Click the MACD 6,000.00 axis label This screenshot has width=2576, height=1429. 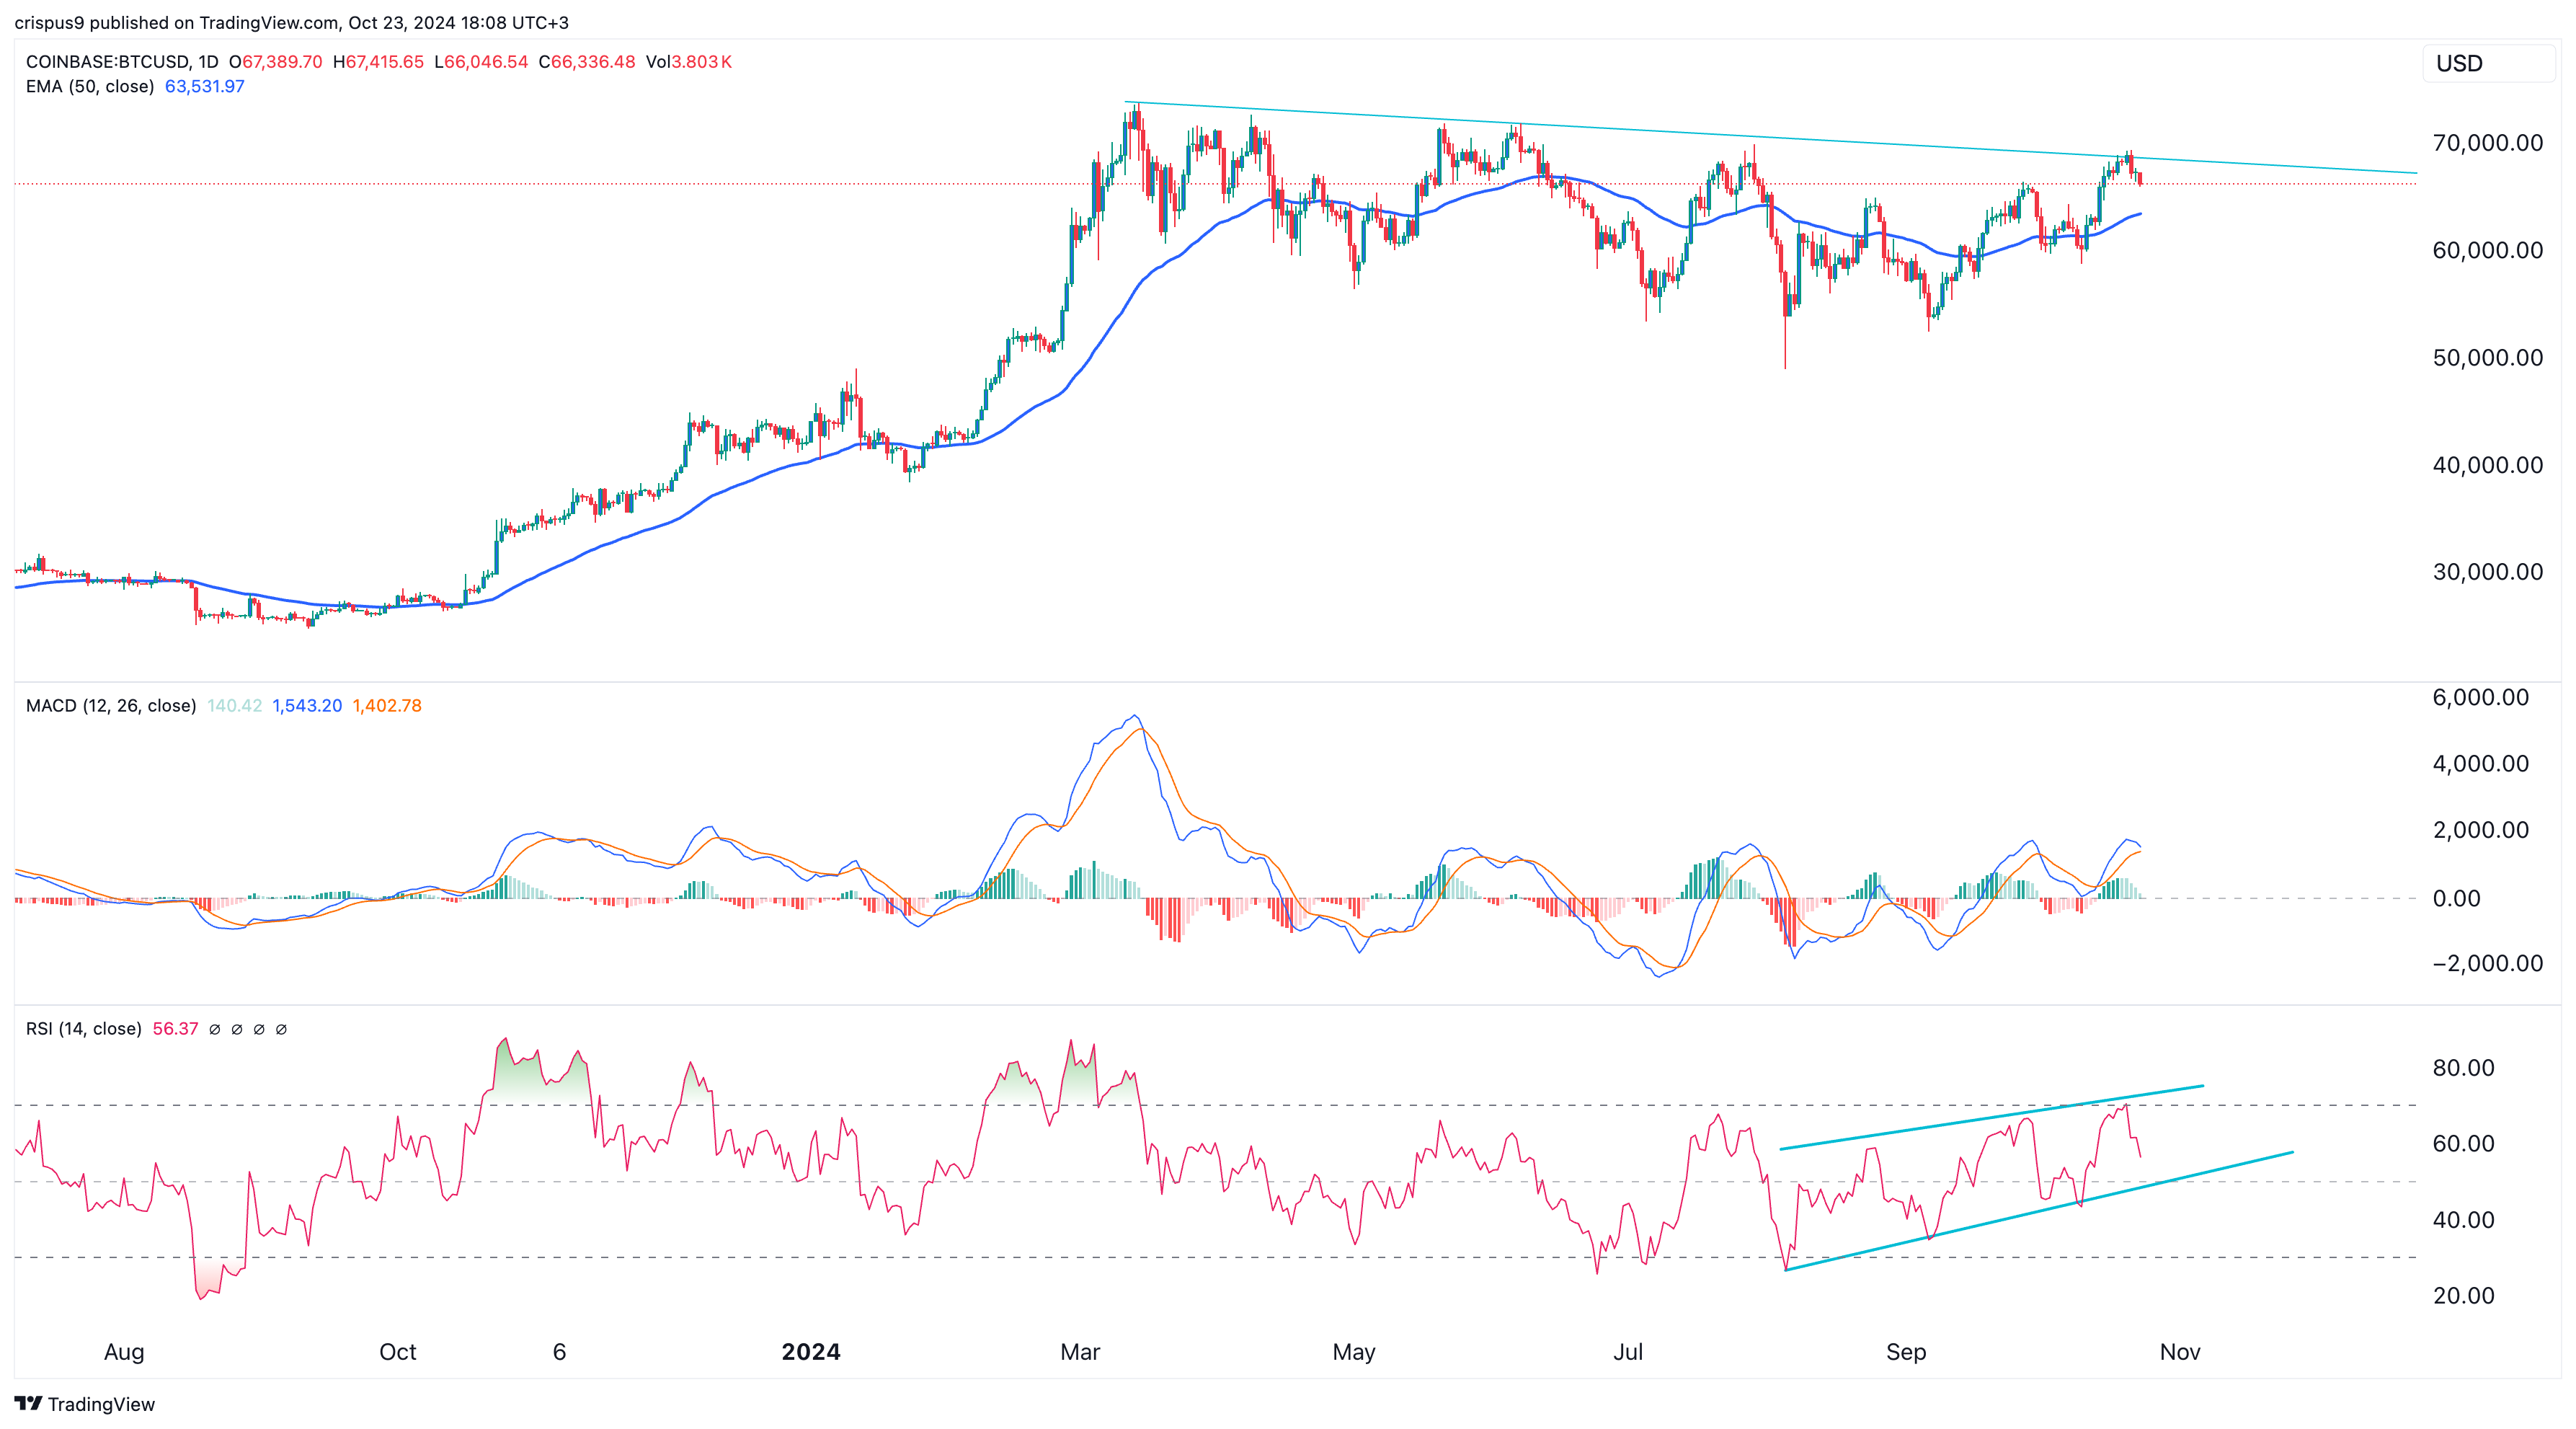click(2481, 698)
